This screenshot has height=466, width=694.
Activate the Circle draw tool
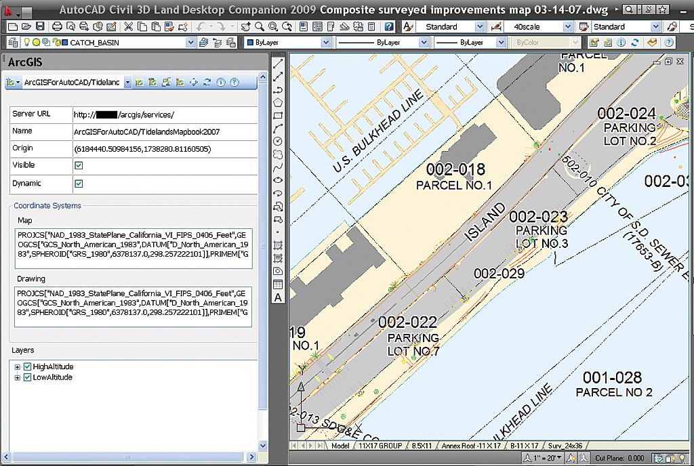pyautogui.click(x=278, y=141)
